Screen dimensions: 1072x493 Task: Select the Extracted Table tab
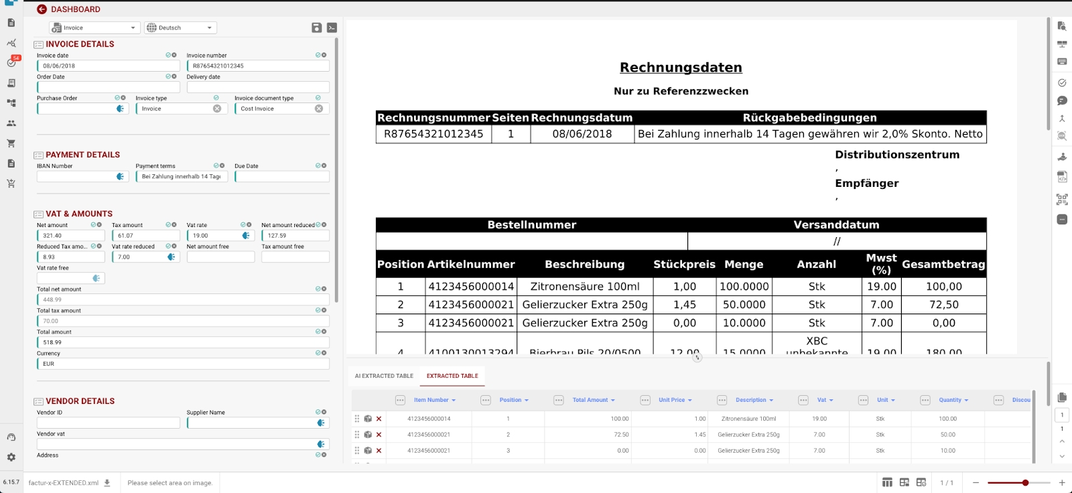452,376
